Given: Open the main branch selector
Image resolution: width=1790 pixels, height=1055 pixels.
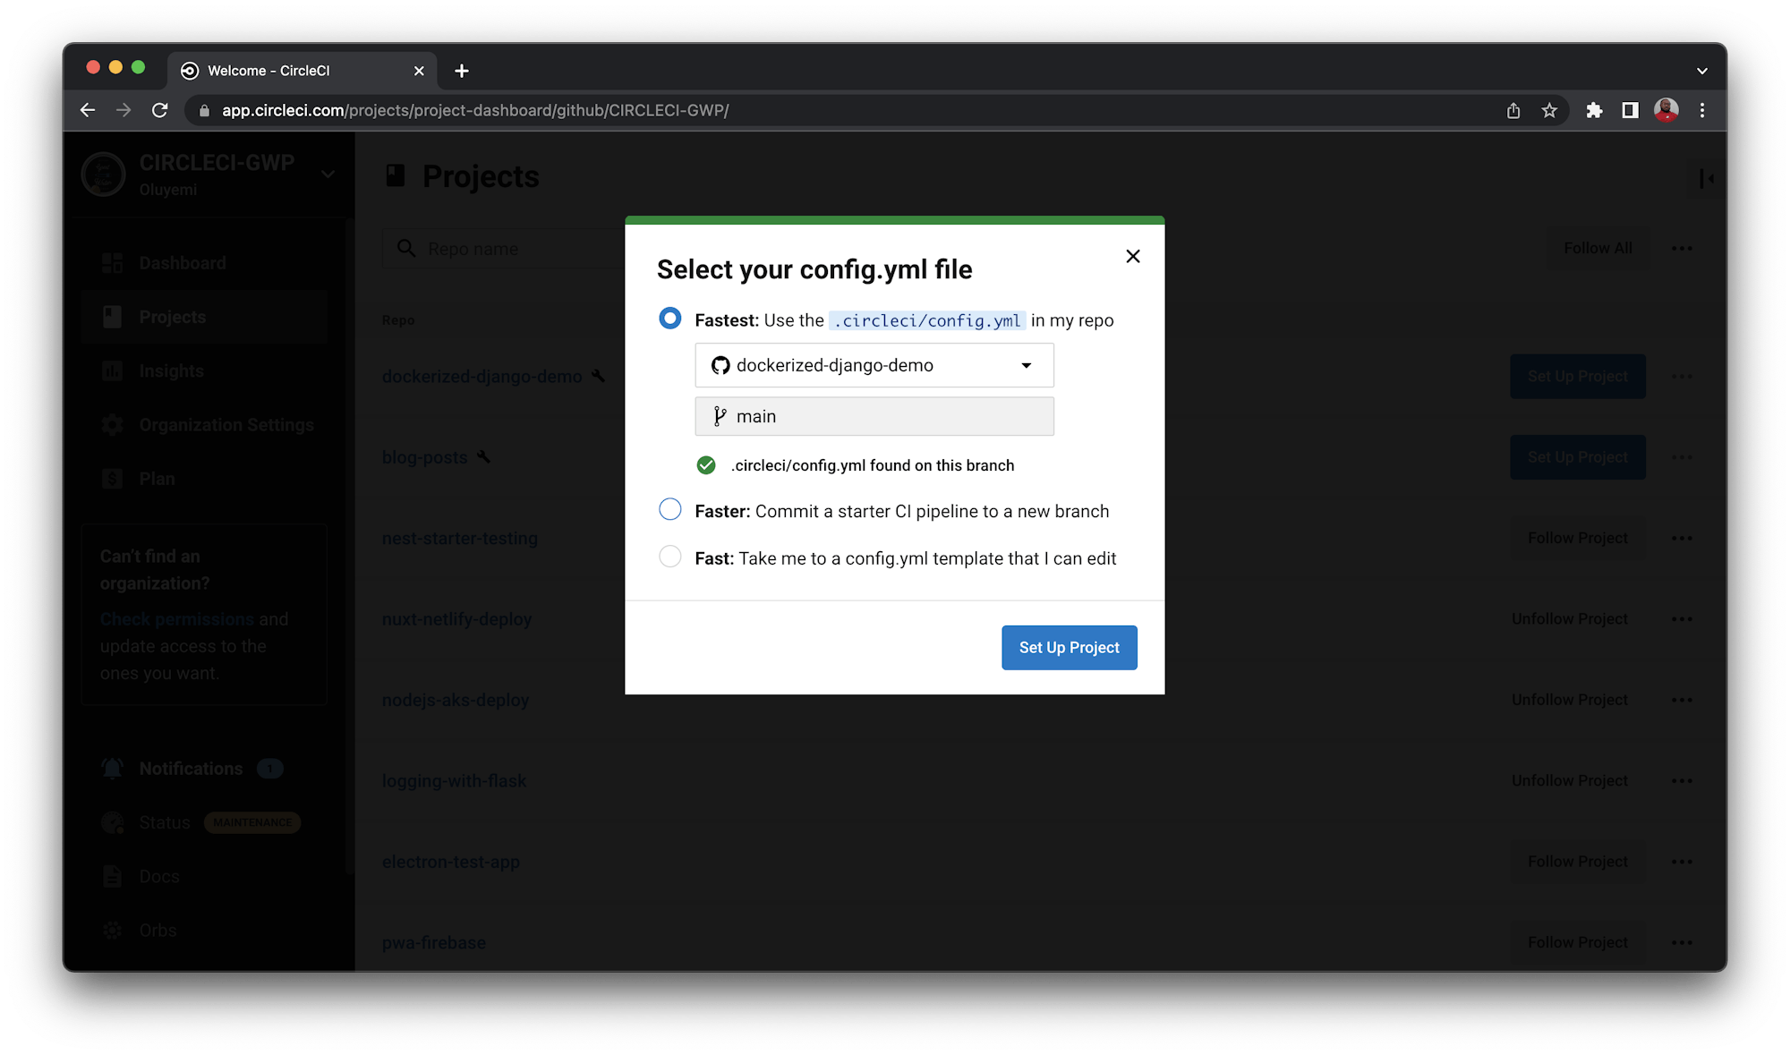Looking at the screenshot, I should [x=874, y=416].
